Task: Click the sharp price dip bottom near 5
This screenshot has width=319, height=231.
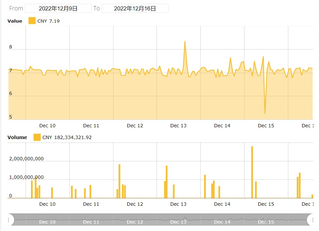Action: click(x=265, y=113)
